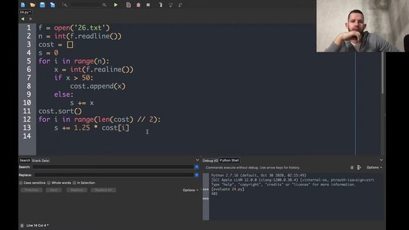The width and height of the screenshot is (409, 230).
Task: Click 'if x > 50:' on line 7
Action: [73, 78]
